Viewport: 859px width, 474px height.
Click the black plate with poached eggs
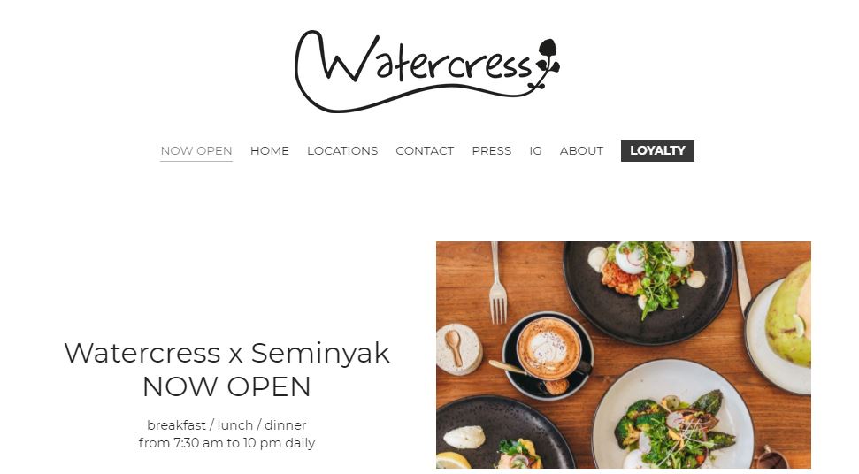[x=648, y=290]
